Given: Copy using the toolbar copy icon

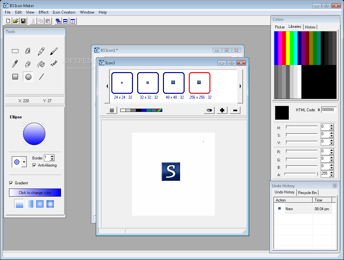Looking at the screenshot, I should pyautogui.click(x=41, y=21).
